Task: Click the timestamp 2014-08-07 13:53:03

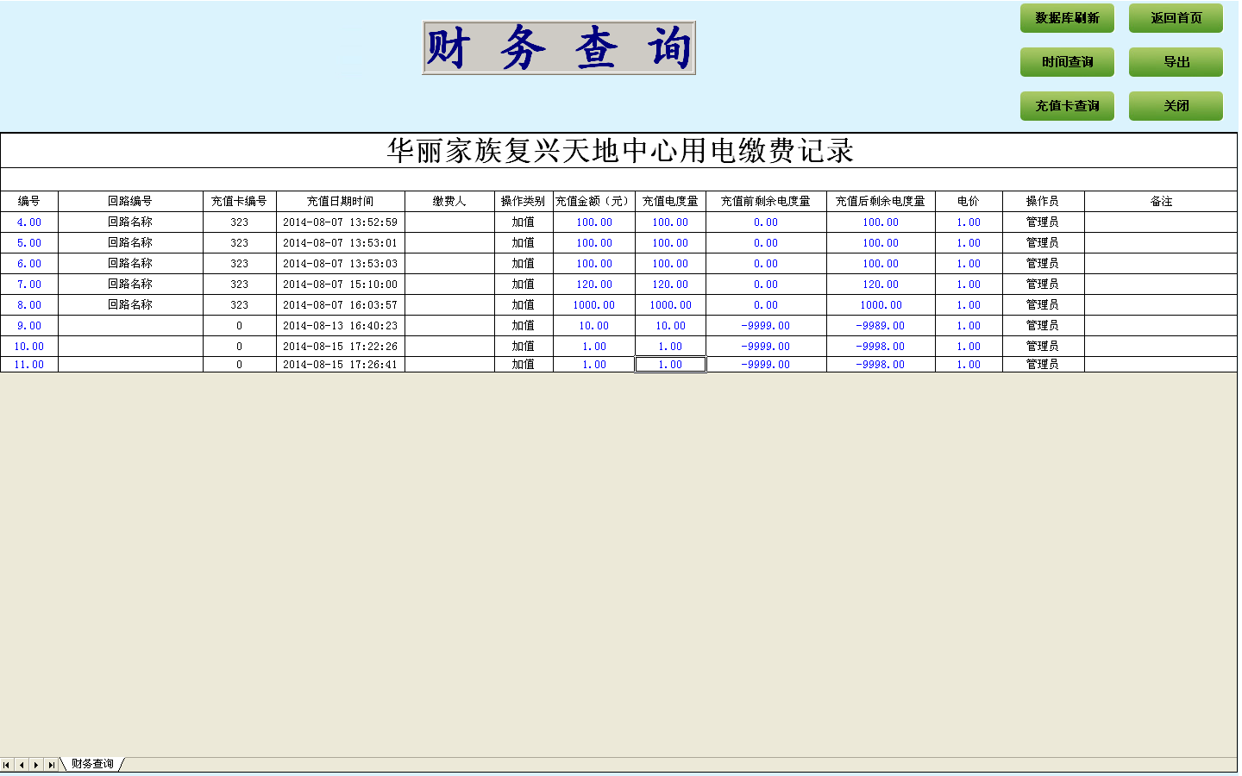Action: coord(341,264)
